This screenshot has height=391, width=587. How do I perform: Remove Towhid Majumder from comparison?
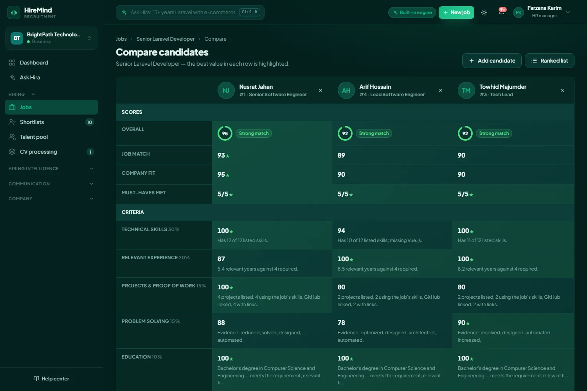coord(562,90)
